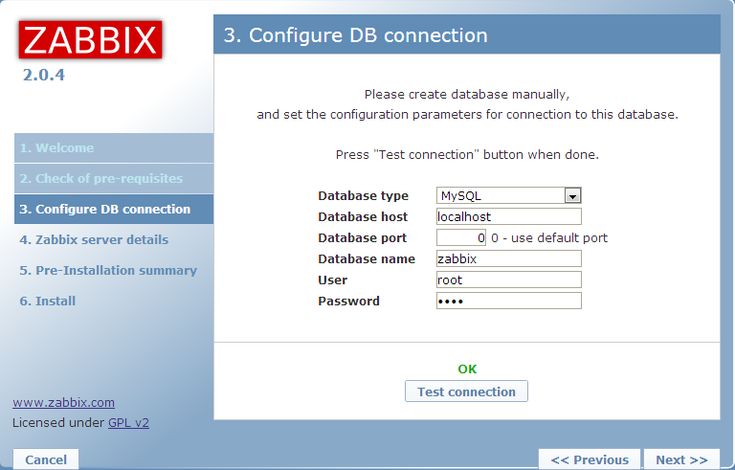Click the Database host label
The height and width of the screenshot is (470, 735).
[363, 216]
